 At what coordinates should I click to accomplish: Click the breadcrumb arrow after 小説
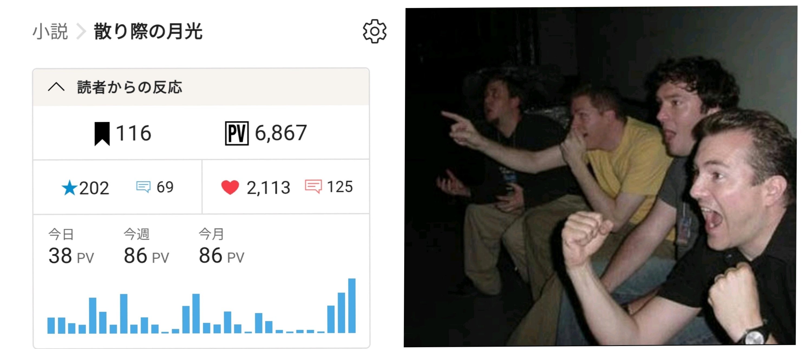point(81,32)
